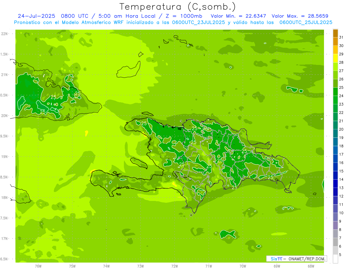Click the legend value '31'

341,37
